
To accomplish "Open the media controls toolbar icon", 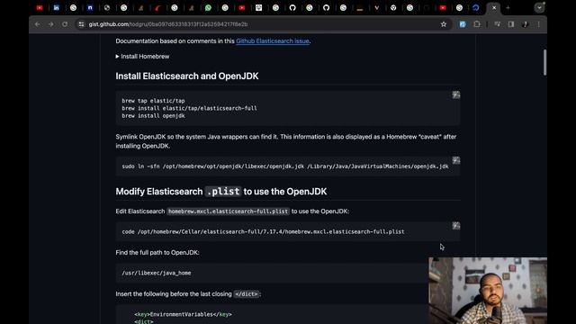I will click(x=497, y=24).
